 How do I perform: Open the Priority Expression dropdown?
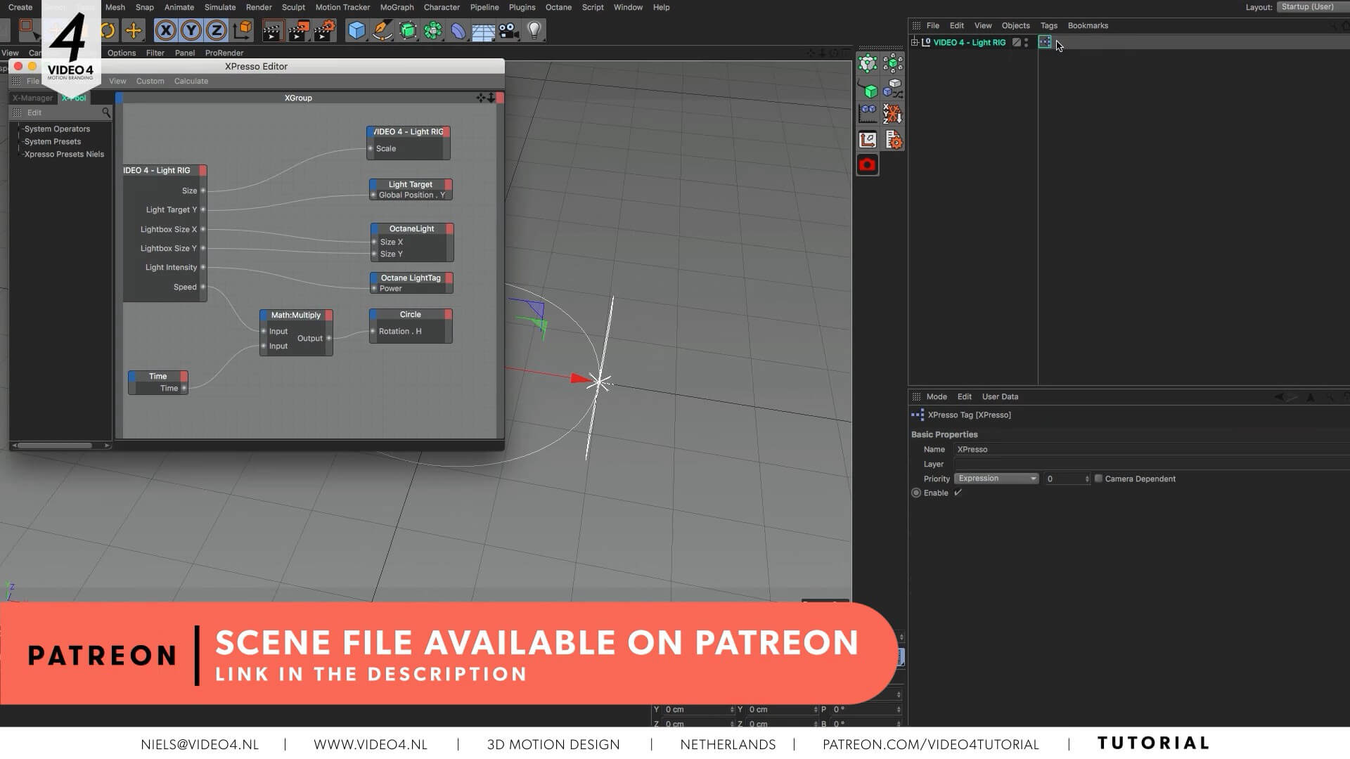[x=996, y=479]
